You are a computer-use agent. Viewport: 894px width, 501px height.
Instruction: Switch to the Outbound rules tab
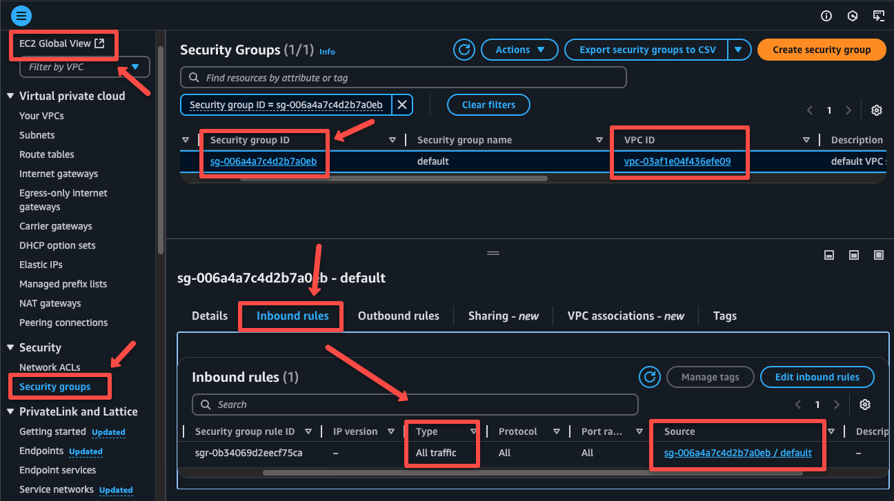coord(398,316)
